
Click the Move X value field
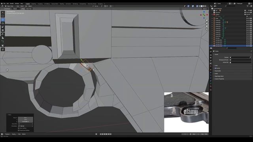point(25,118)
